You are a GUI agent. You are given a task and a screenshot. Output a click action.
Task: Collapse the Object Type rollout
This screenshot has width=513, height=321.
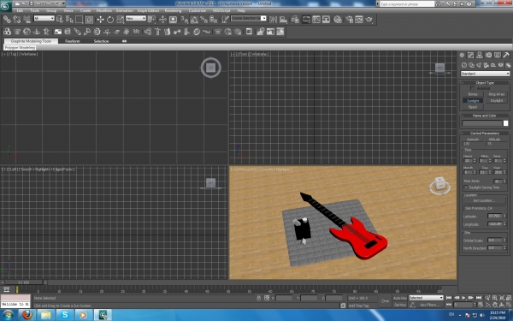click(x=485, y=82)
